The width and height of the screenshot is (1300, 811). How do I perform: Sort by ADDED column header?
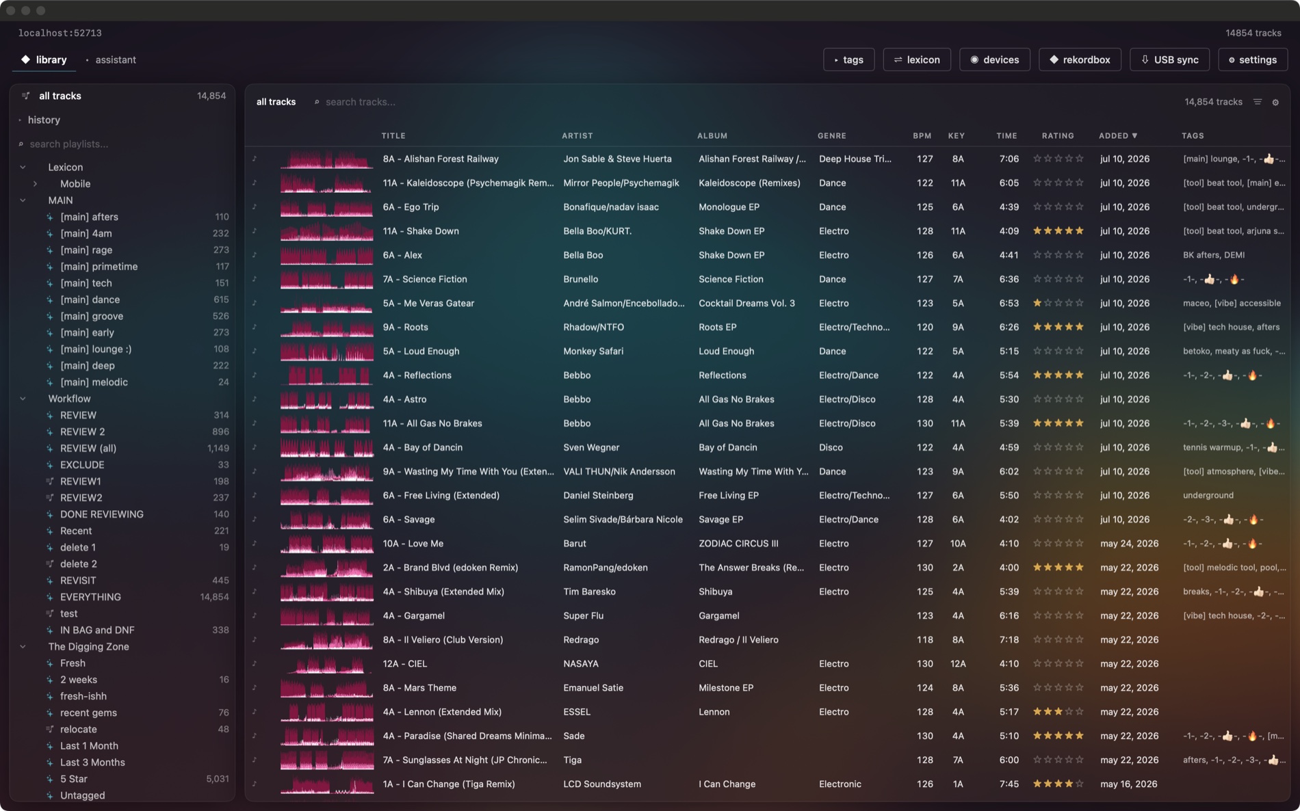(1118, 135)
